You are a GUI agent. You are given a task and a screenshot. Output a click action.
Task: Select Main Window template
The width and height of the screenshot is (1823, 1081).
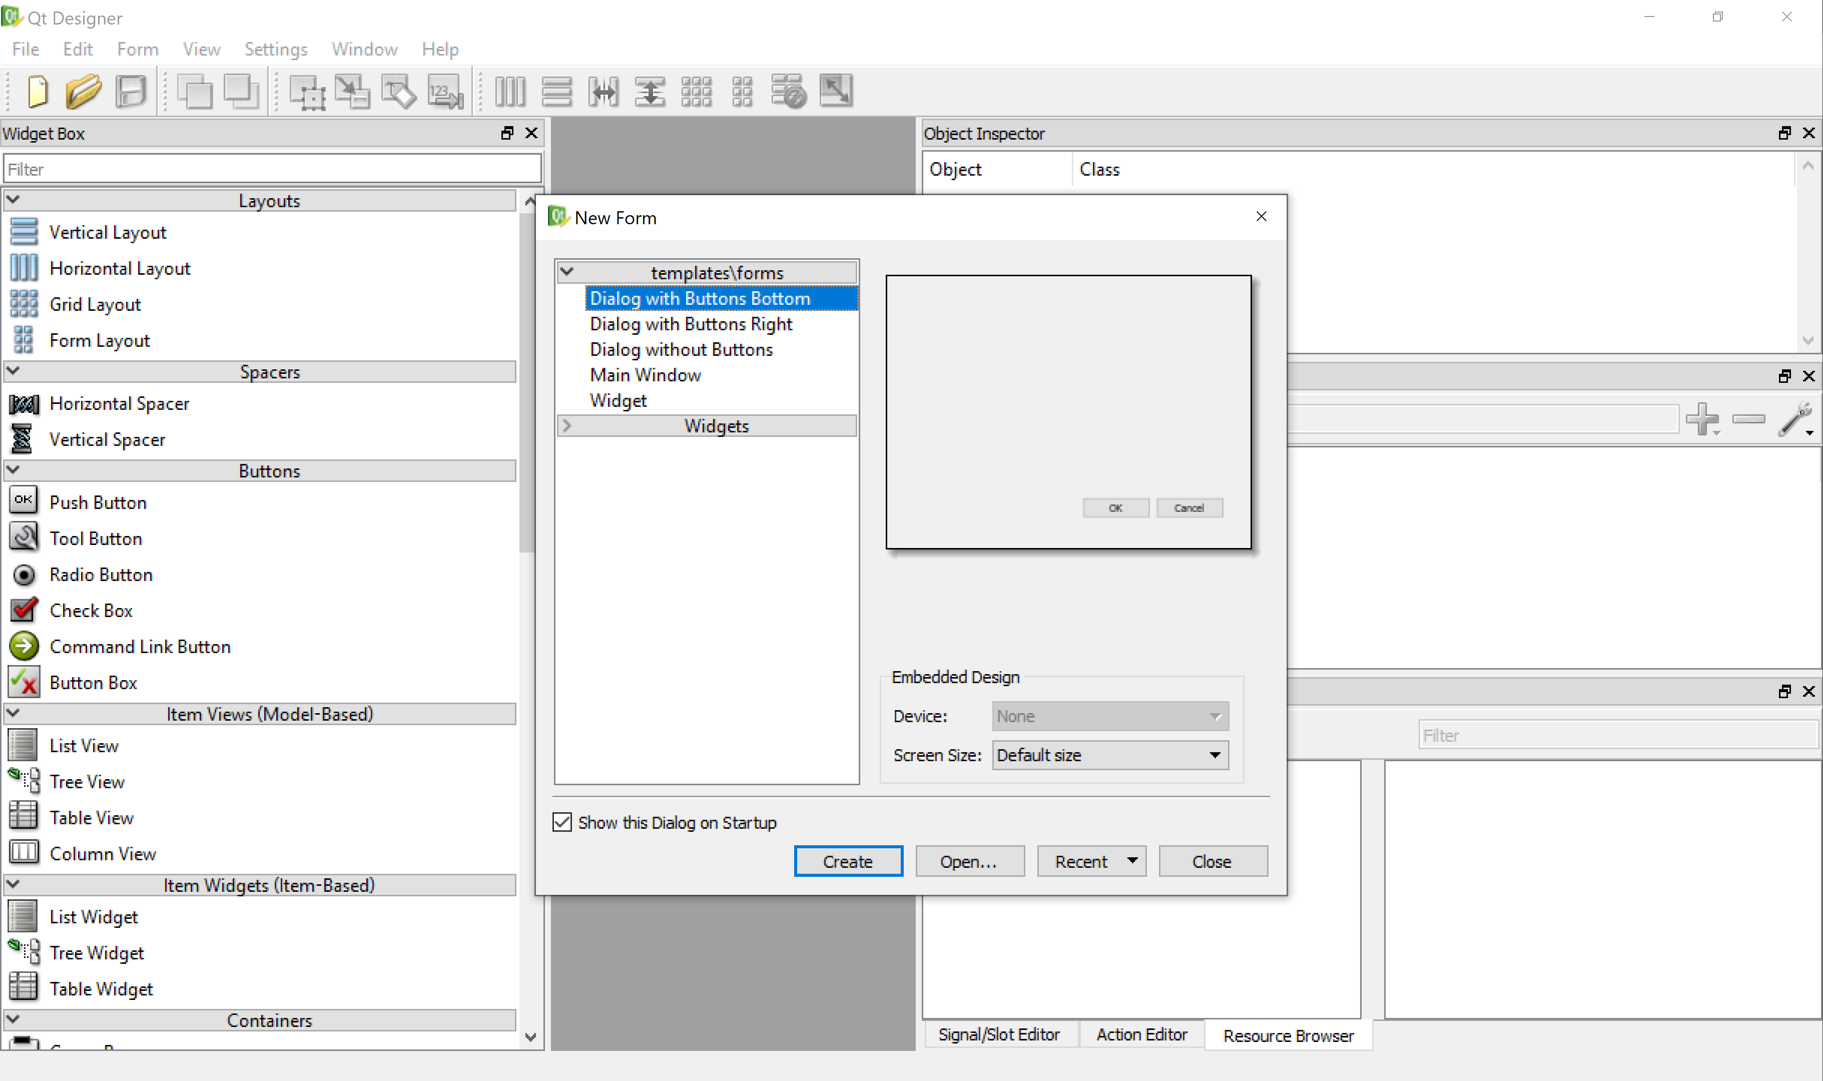tap(646, 375)
